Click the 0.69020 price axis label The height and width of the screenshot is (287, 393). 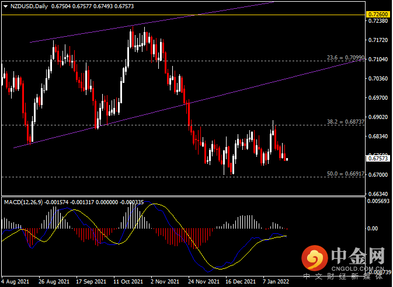point(376,117)
